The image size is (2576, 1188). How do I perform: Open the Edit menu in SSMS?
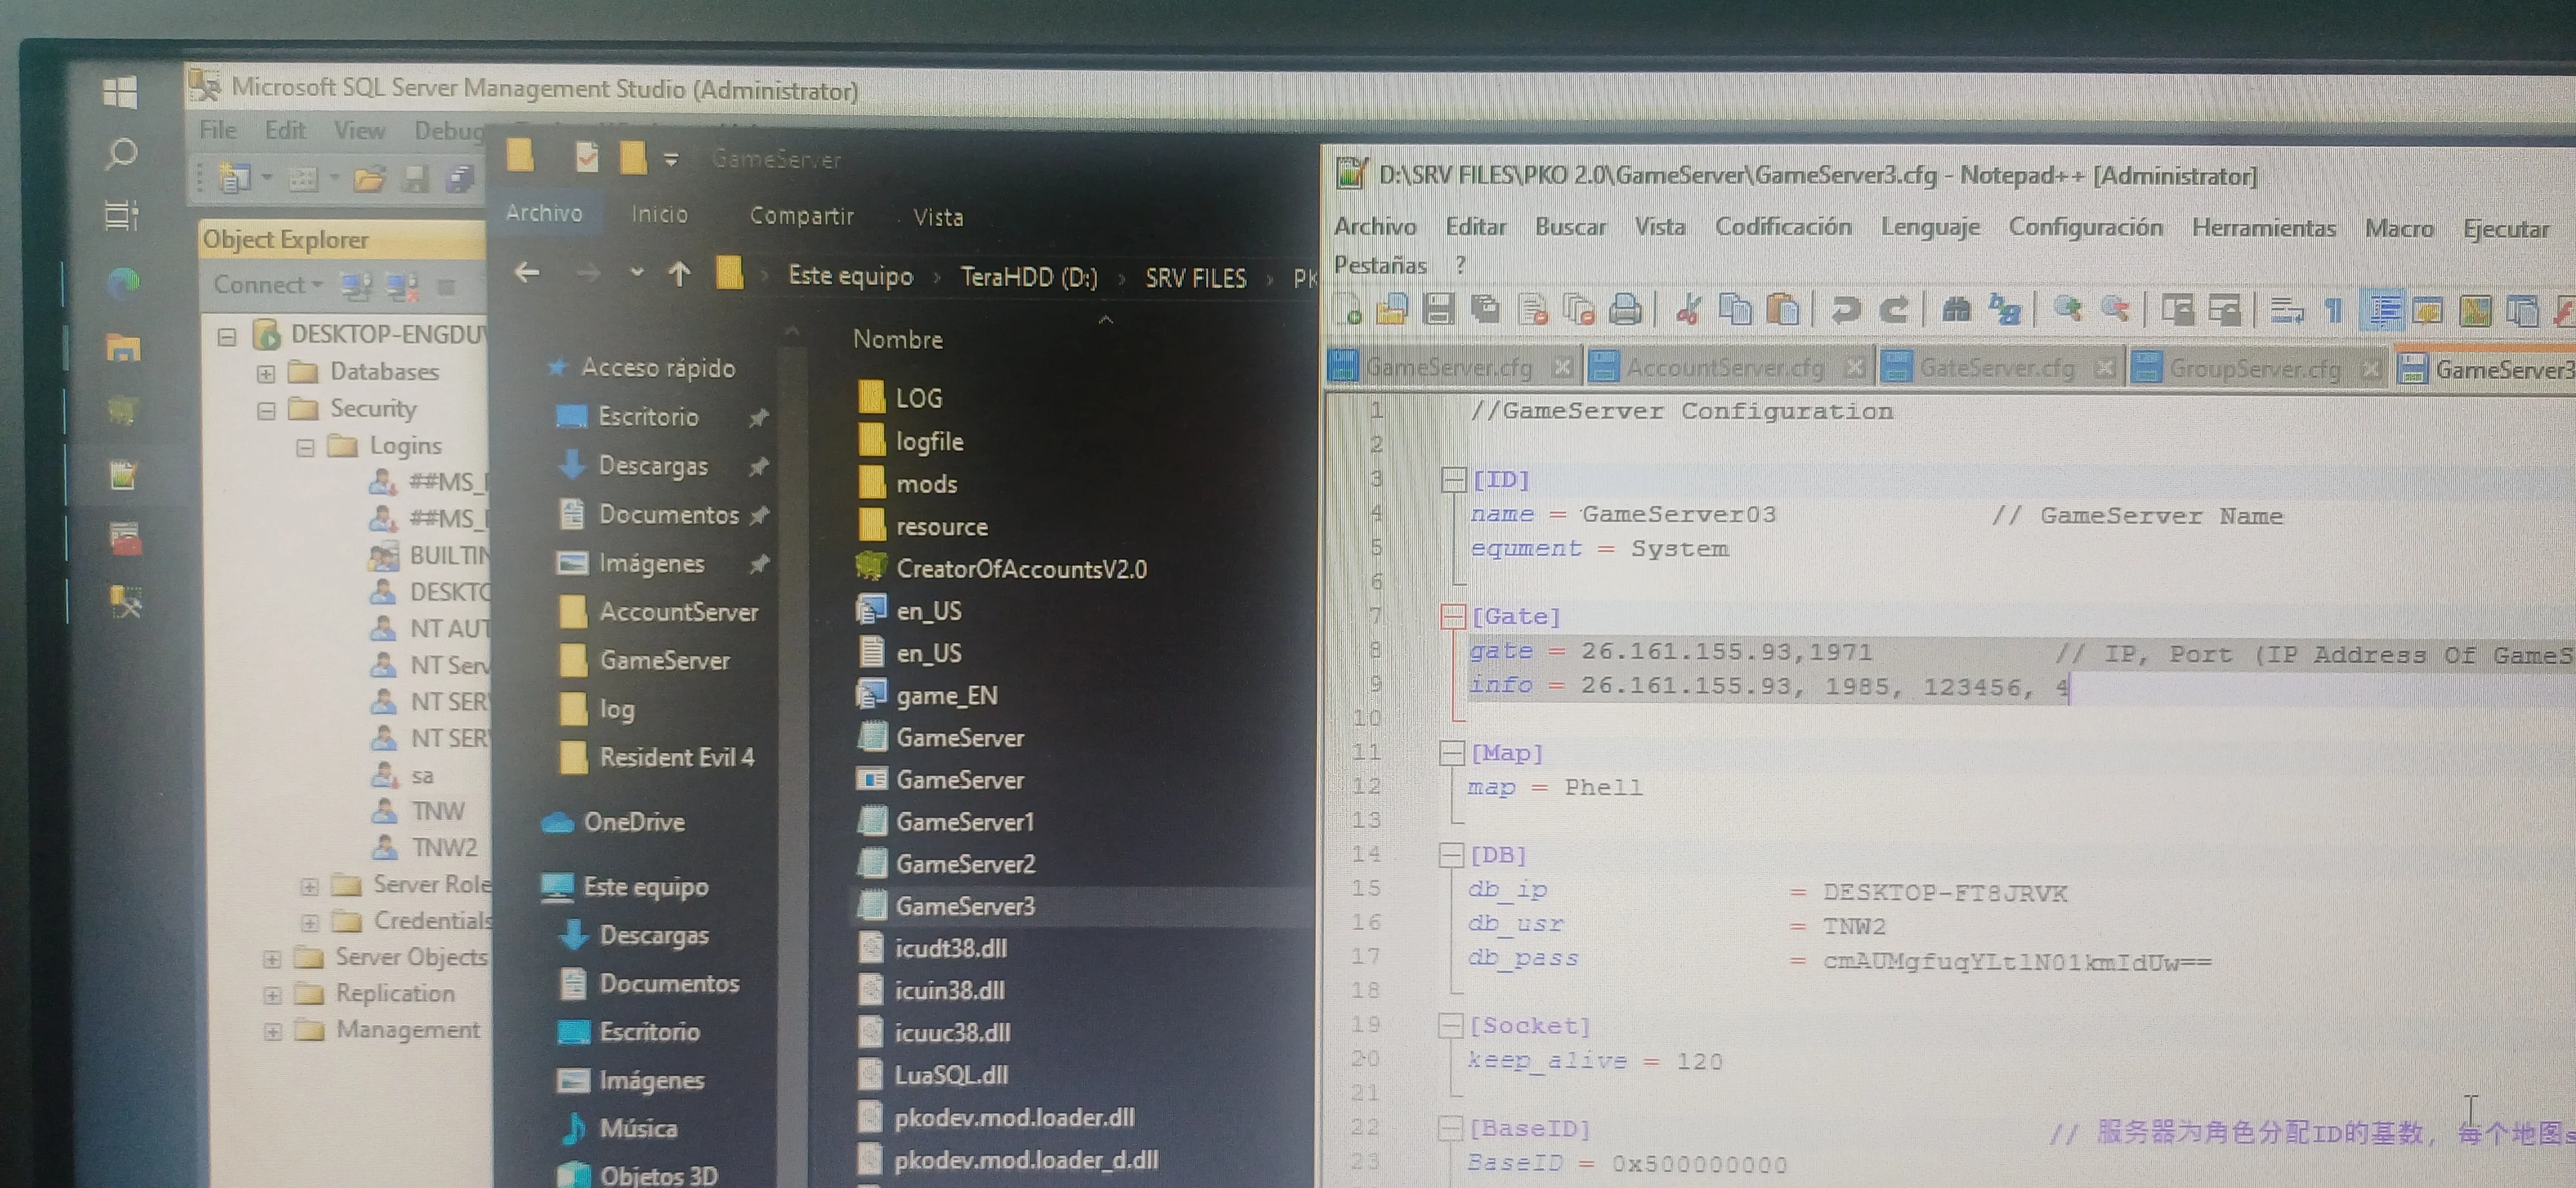(285, 130)
